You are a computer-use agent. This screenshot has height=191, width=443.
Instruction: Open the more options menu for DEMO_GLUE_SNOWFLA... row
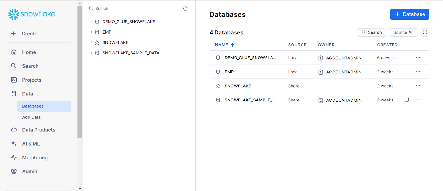[x=418, y=58]
